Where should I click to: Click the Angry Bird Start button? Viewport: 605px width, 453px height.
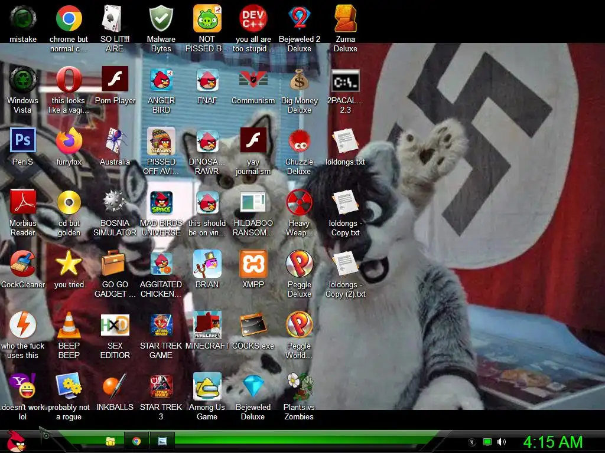point(16,441)
